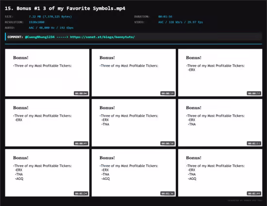The width and height of the screenshot is (267, 206).
Task: Click the 00:00:58 timestamp badge
Action: tap(167, 143)
